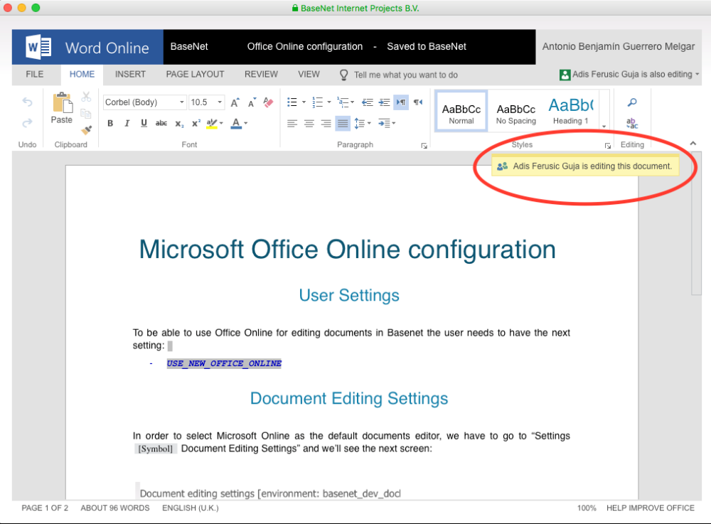Switch to the HOME tab

click(82, 75)
